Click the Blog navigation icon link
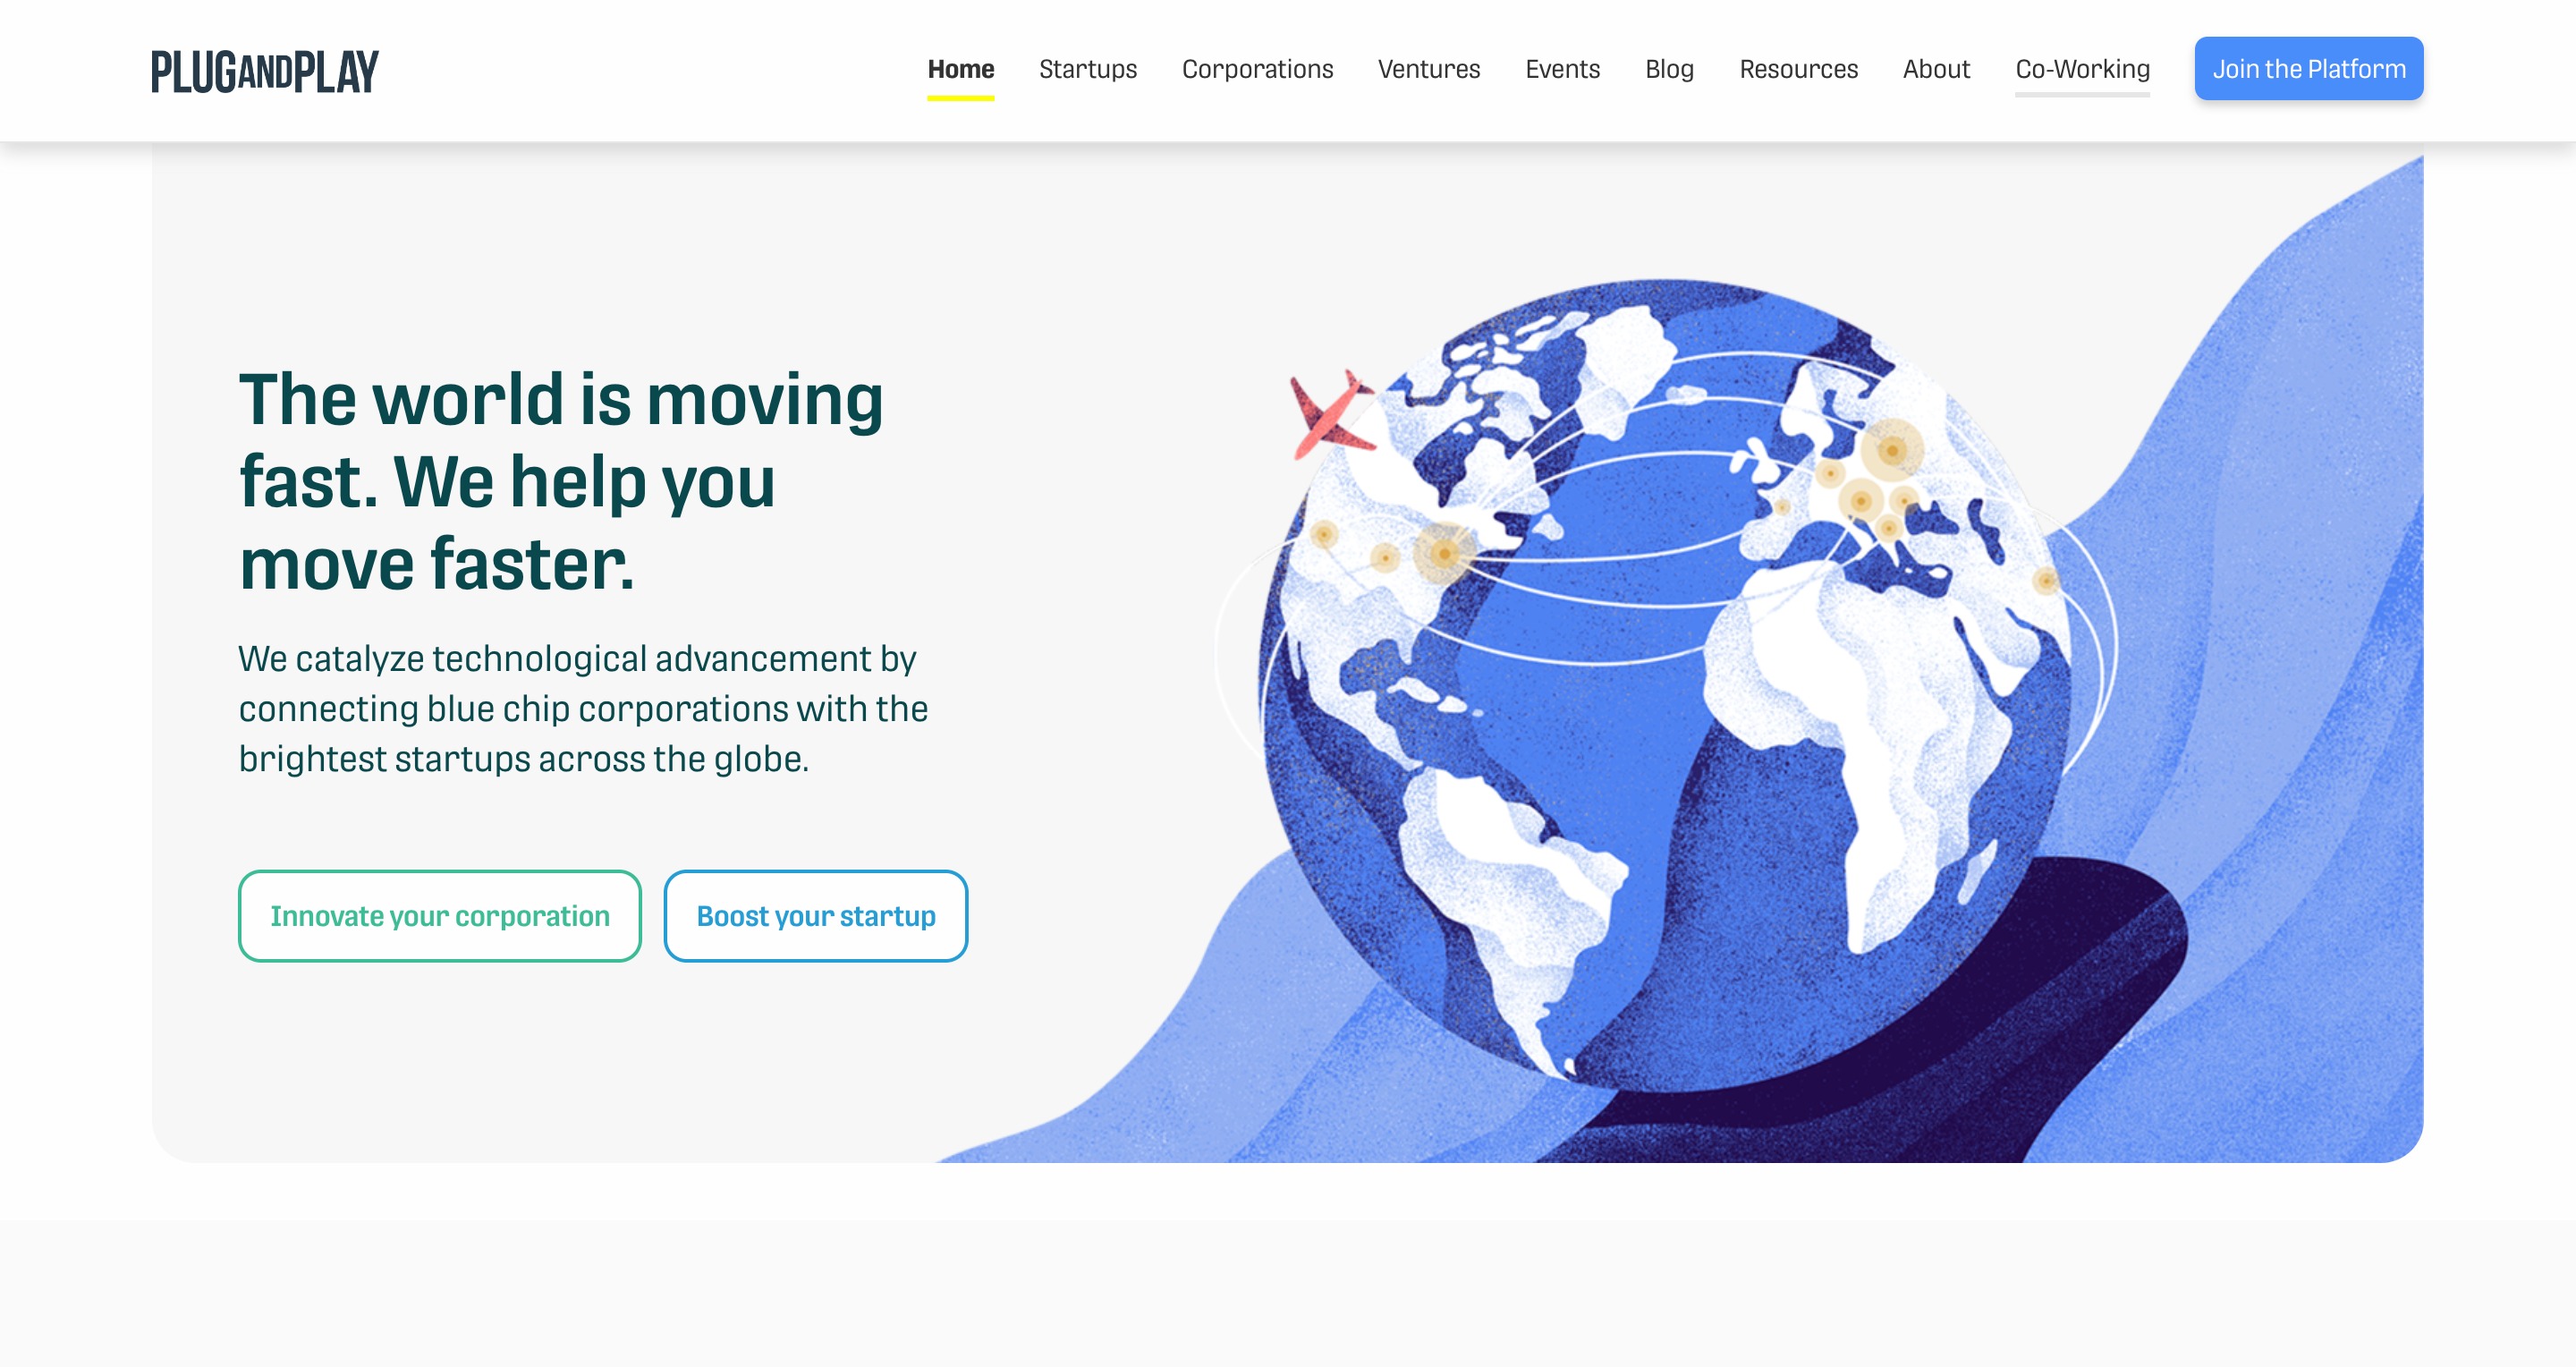This screenshot has height=1367, width=2576. click(x=1670, y=68)
